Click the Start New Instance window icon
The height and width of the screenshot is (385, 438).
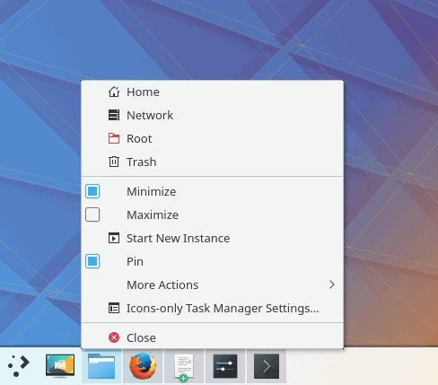114,238
